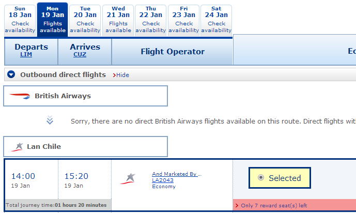356x213 pixels.
Task: Click the LIM departure airport link
Action: 26,54
